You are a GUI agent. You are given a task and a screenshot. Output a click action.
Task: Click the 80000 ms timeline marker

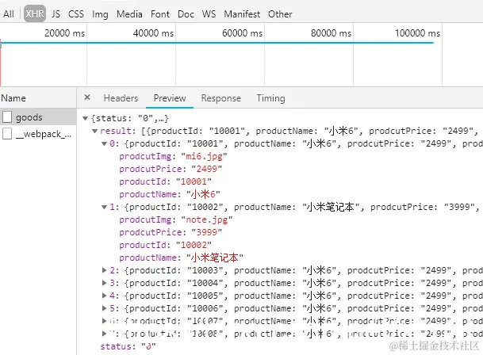pos(331,33)
